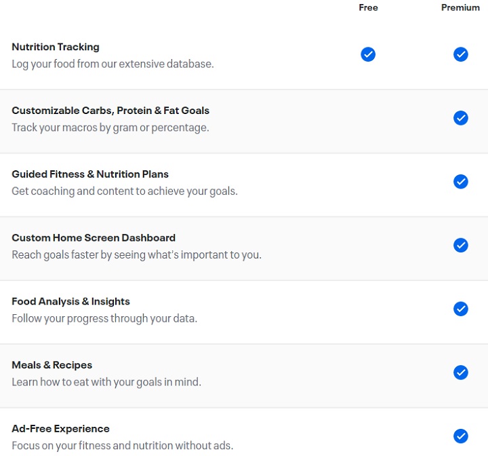The width and height of the screenshot is (488, 456).
Task: Select the Free column header
Action: coord(368,7)
